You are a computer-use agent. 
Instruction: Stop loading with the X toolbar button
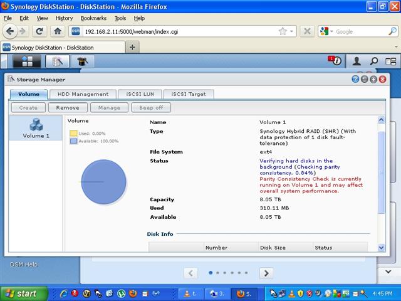click(x=307, y=31)
